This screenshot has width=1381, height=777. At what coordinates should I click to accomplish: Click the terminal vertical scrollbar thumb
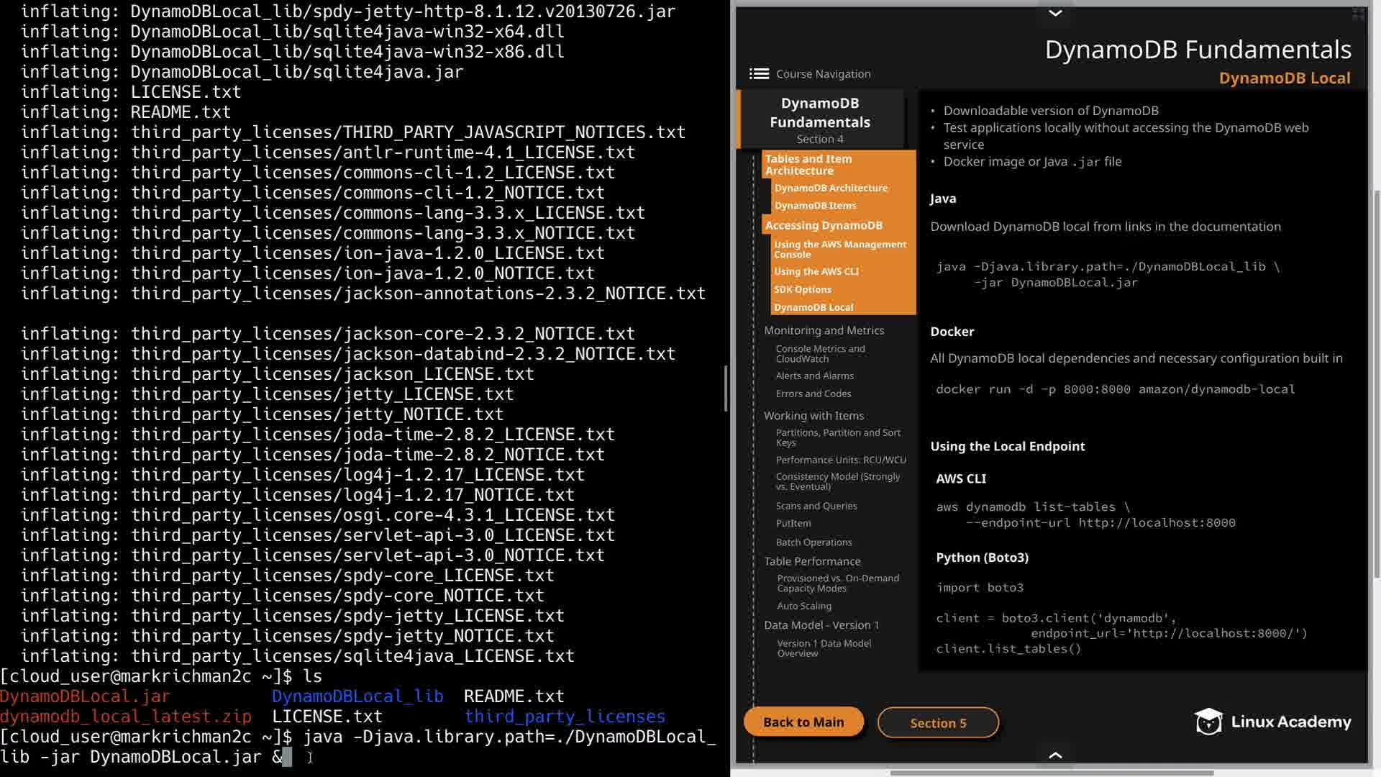pos(725,388)
